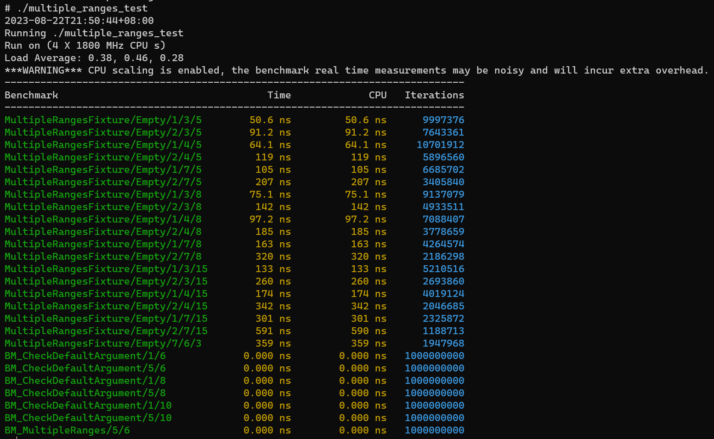Select the 'Benchmark' column header text
714x439 pixels.
point(31,95)
